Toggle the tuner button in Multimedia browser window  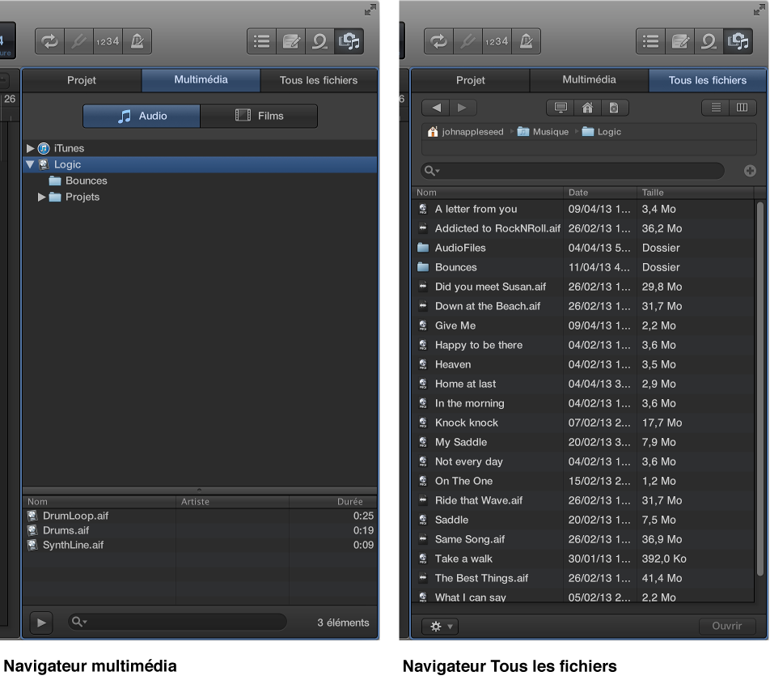coord(78,42)
